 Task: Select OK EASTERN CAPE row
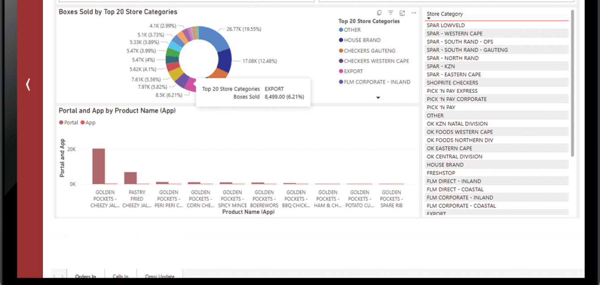click(497, 148)
